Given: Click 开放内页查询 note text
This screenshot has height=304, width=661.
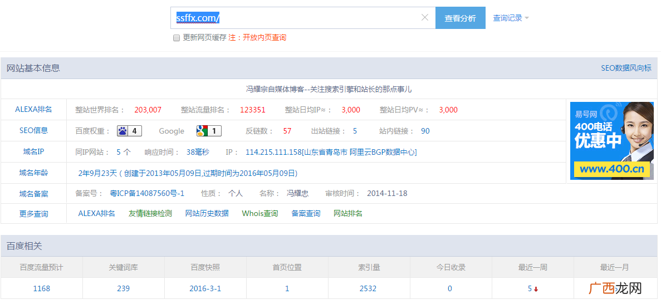Looking at the screenshot, I should [265, 37].
